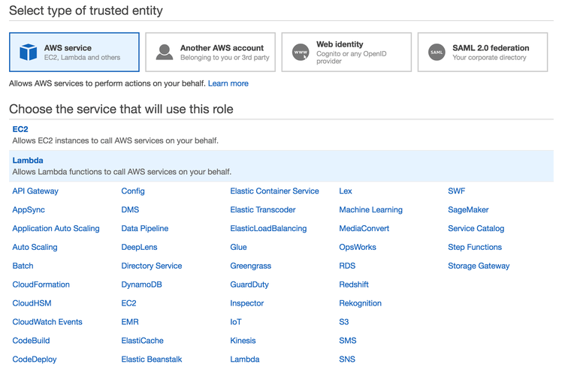This screenshot has height=379, width=586.
Task: Choose Greengrass service
Action: (x=250, y=266)
